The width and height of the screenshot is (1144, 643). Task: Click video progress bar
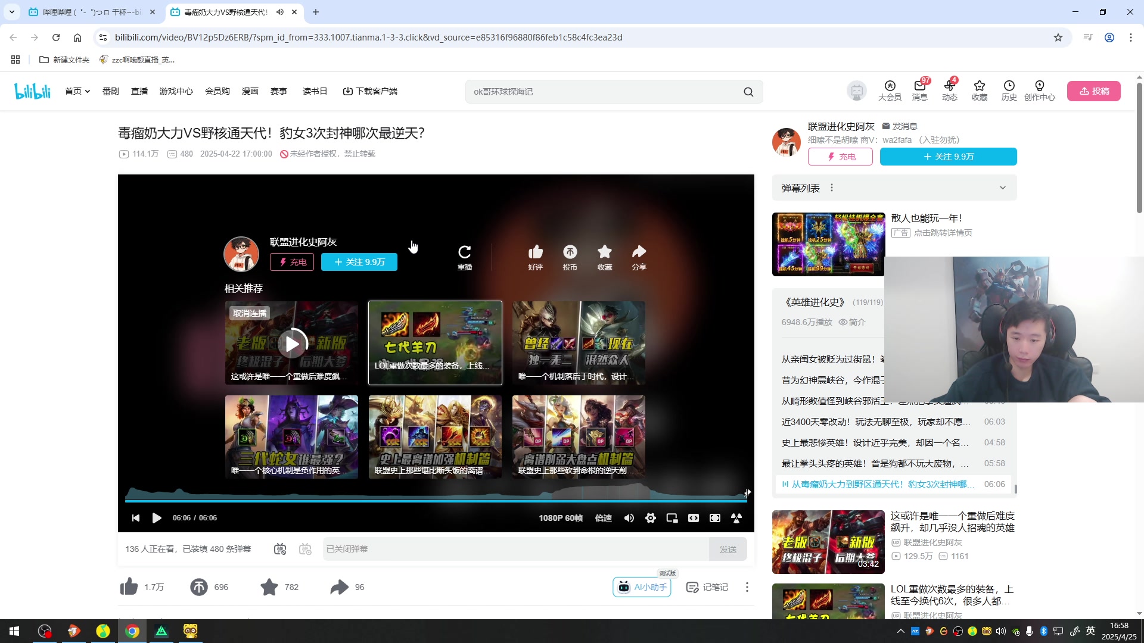[436, 501]
